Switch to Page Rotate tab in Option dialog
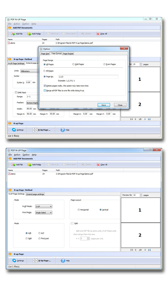This screenshot has height=290, width=167. [x=68, y=54]
